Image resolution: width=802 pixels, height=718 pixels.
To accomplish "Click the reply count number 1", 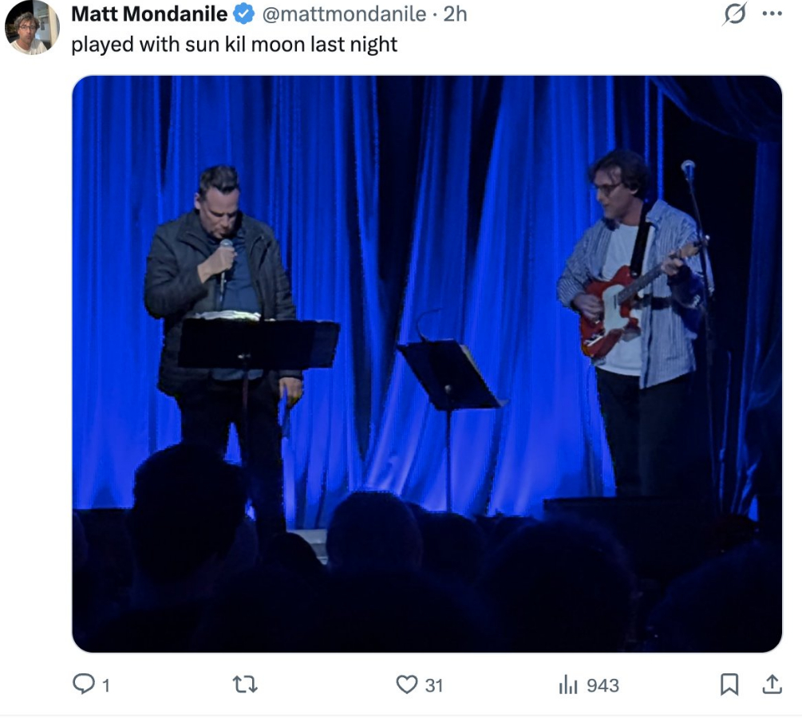I will [106, 685].
